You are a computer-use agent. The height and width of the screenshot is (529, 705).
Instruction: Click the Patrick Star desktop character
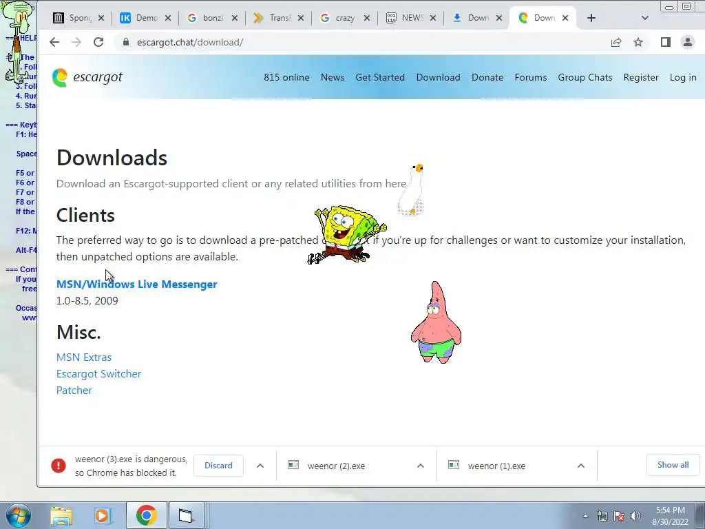(436, 322)
